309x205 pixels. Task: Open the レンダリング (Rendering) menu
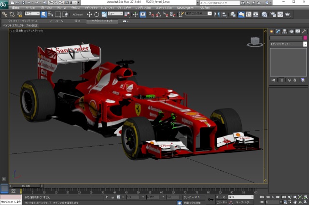pyautogui.click(x=143, y=8)
